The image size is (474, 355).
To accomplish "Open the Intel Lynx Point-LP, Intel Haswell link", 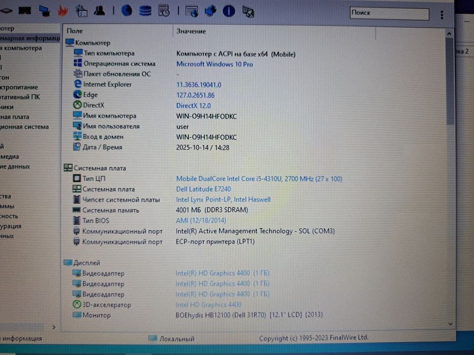I will (x=223, y=199).
